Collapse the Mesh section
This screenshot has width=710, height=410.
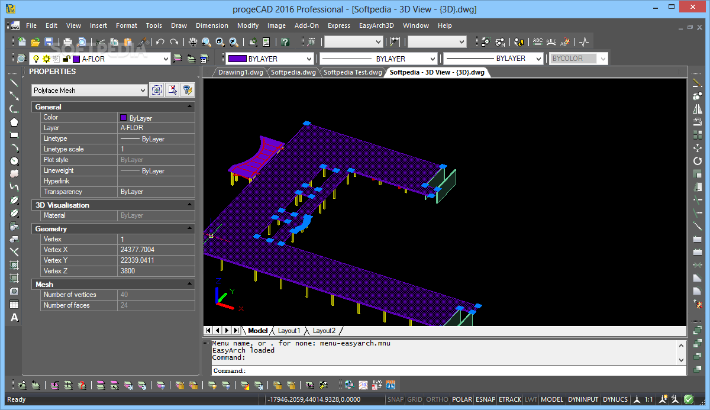(x=189, y=284)
